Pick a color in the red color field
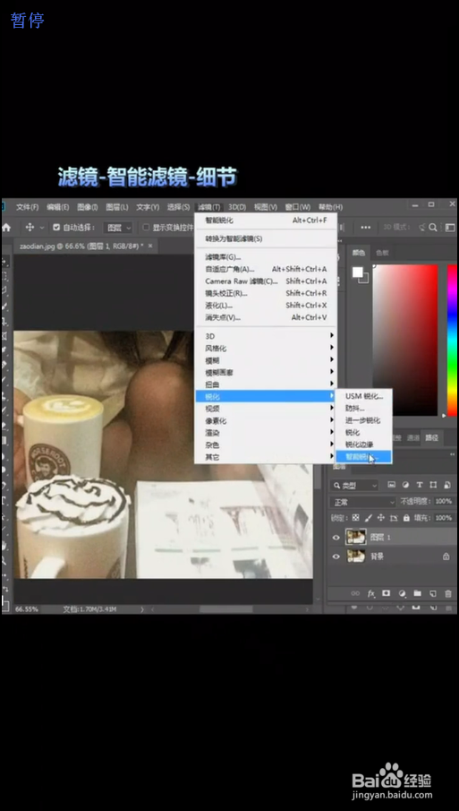Image resolution: width=459 pixels, height=811 pixels. [405, 340]
